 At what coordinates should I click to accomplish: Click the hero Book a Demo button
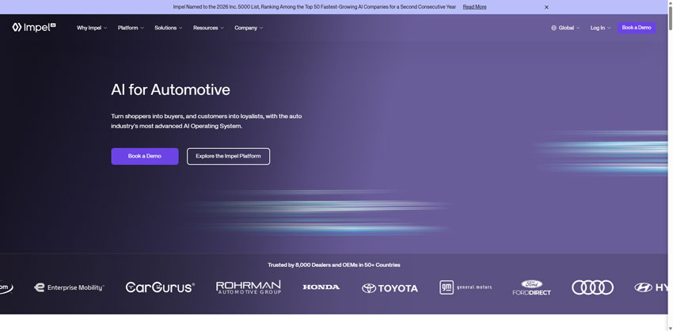point(145,156)
